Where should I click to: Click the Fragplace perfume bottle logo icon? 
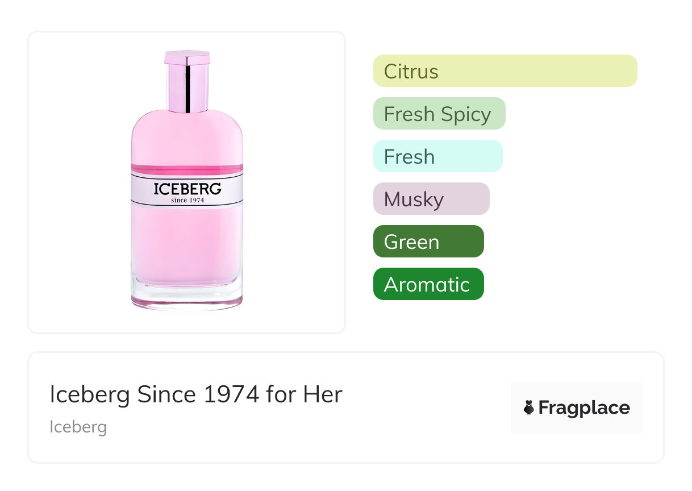529,407
